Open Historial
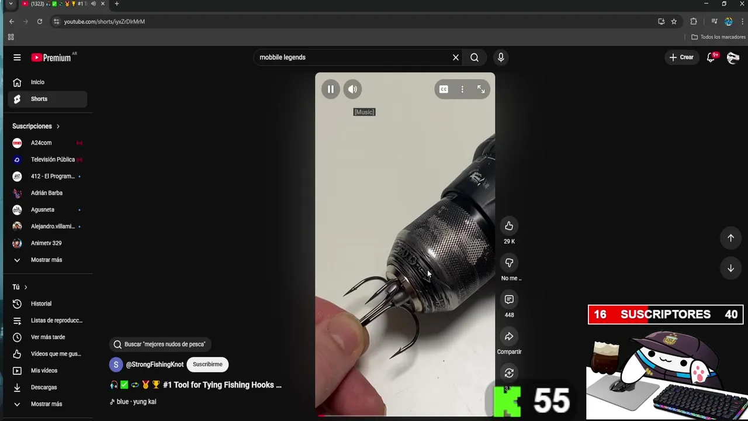The image size is (748, 421). [x=47, y=303]
